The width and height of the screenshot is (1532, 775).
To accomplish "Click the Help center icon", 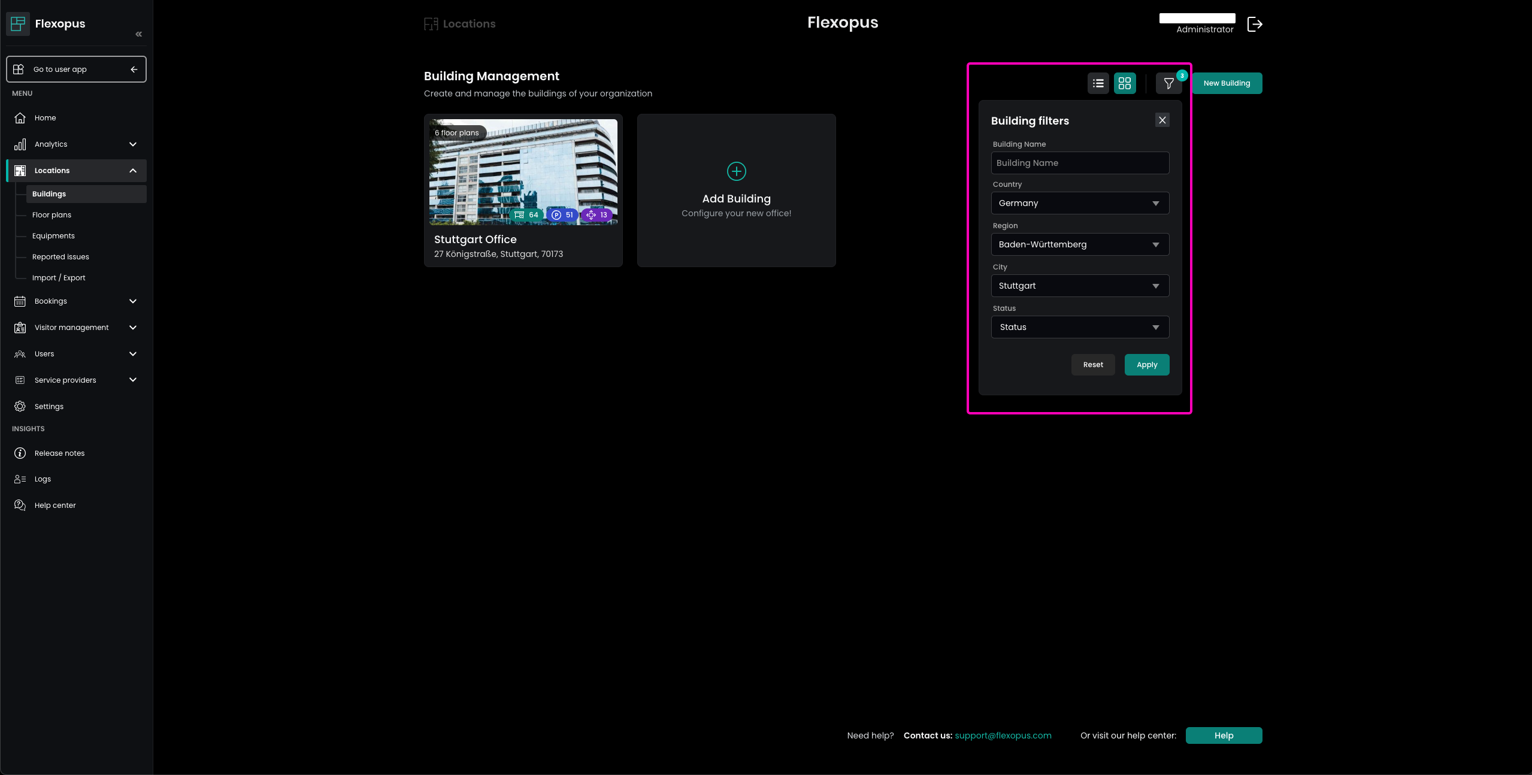I will (20, 505).
